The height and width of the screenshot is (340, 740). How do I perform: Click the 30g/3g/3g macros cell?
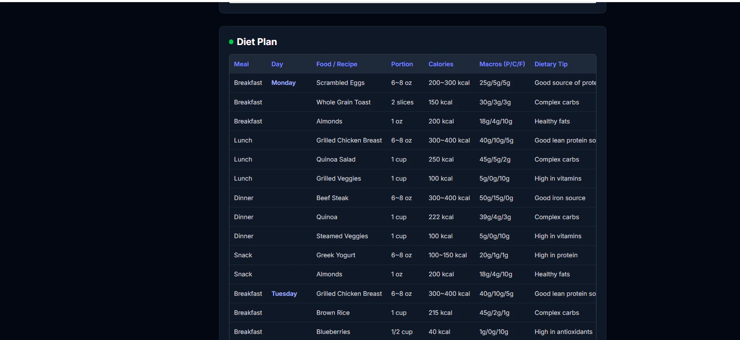pos(495,102)
